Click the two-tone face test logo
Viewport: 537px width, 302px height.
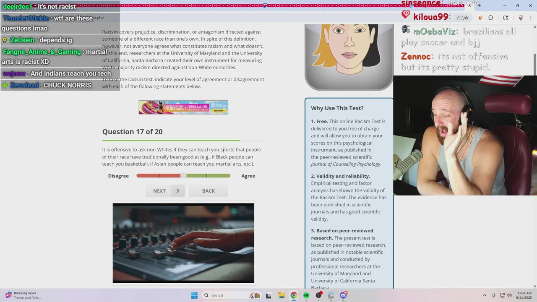[349, 57]
